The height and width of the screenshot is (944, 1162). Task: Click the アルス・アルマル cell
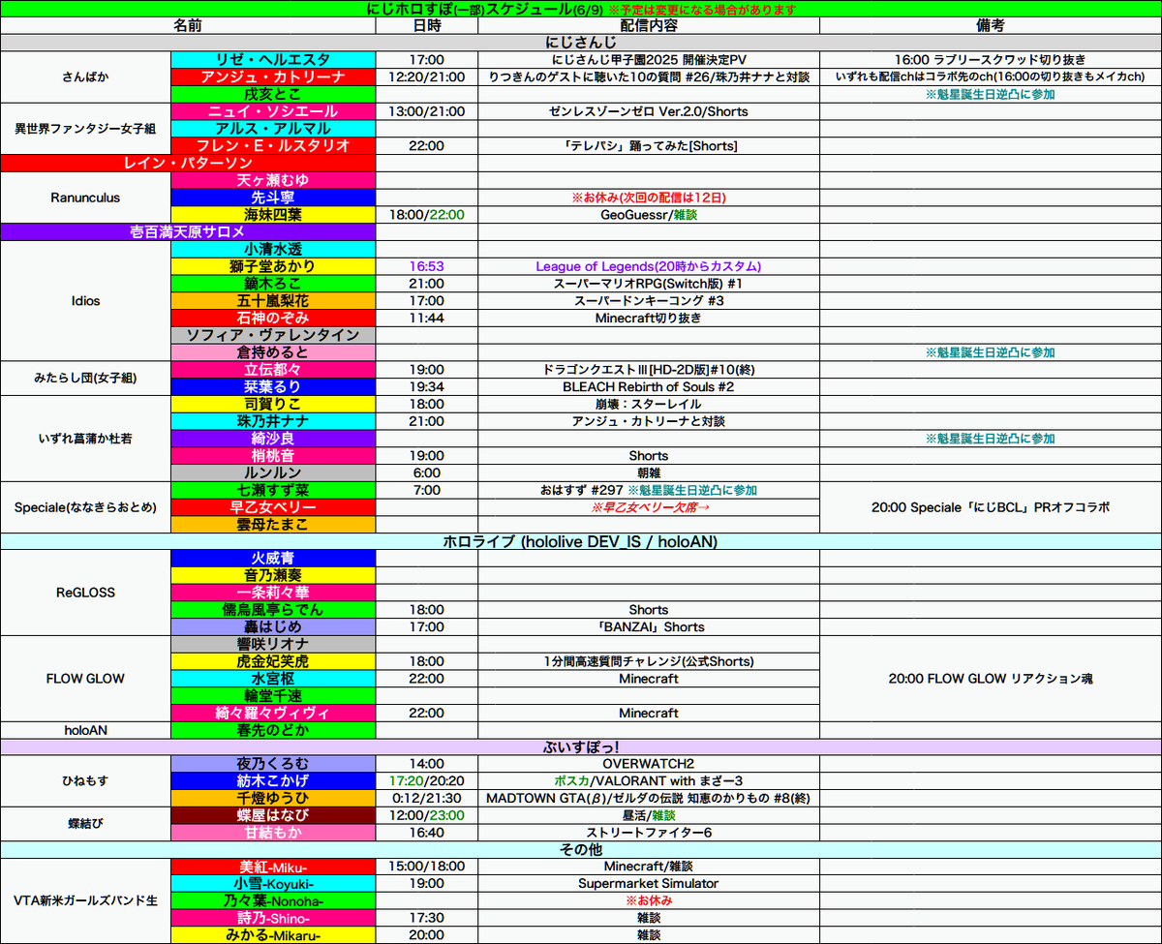click(273, 129)
